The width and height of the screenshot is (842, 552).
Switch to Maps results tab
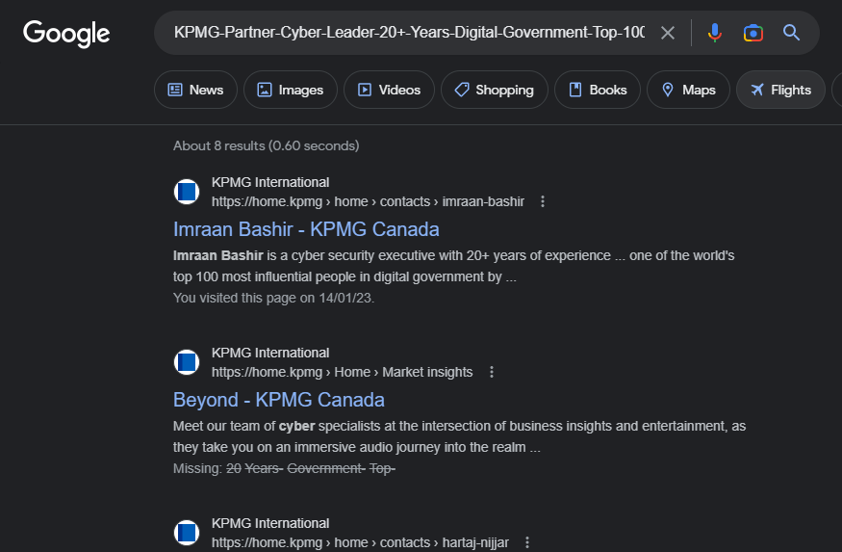[x=688, y=90]
